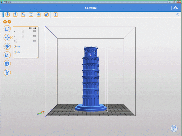The height and width of the screenshot is (136, 182).
Task: Open the slicing layers cube icon
Action: point(39,14)
